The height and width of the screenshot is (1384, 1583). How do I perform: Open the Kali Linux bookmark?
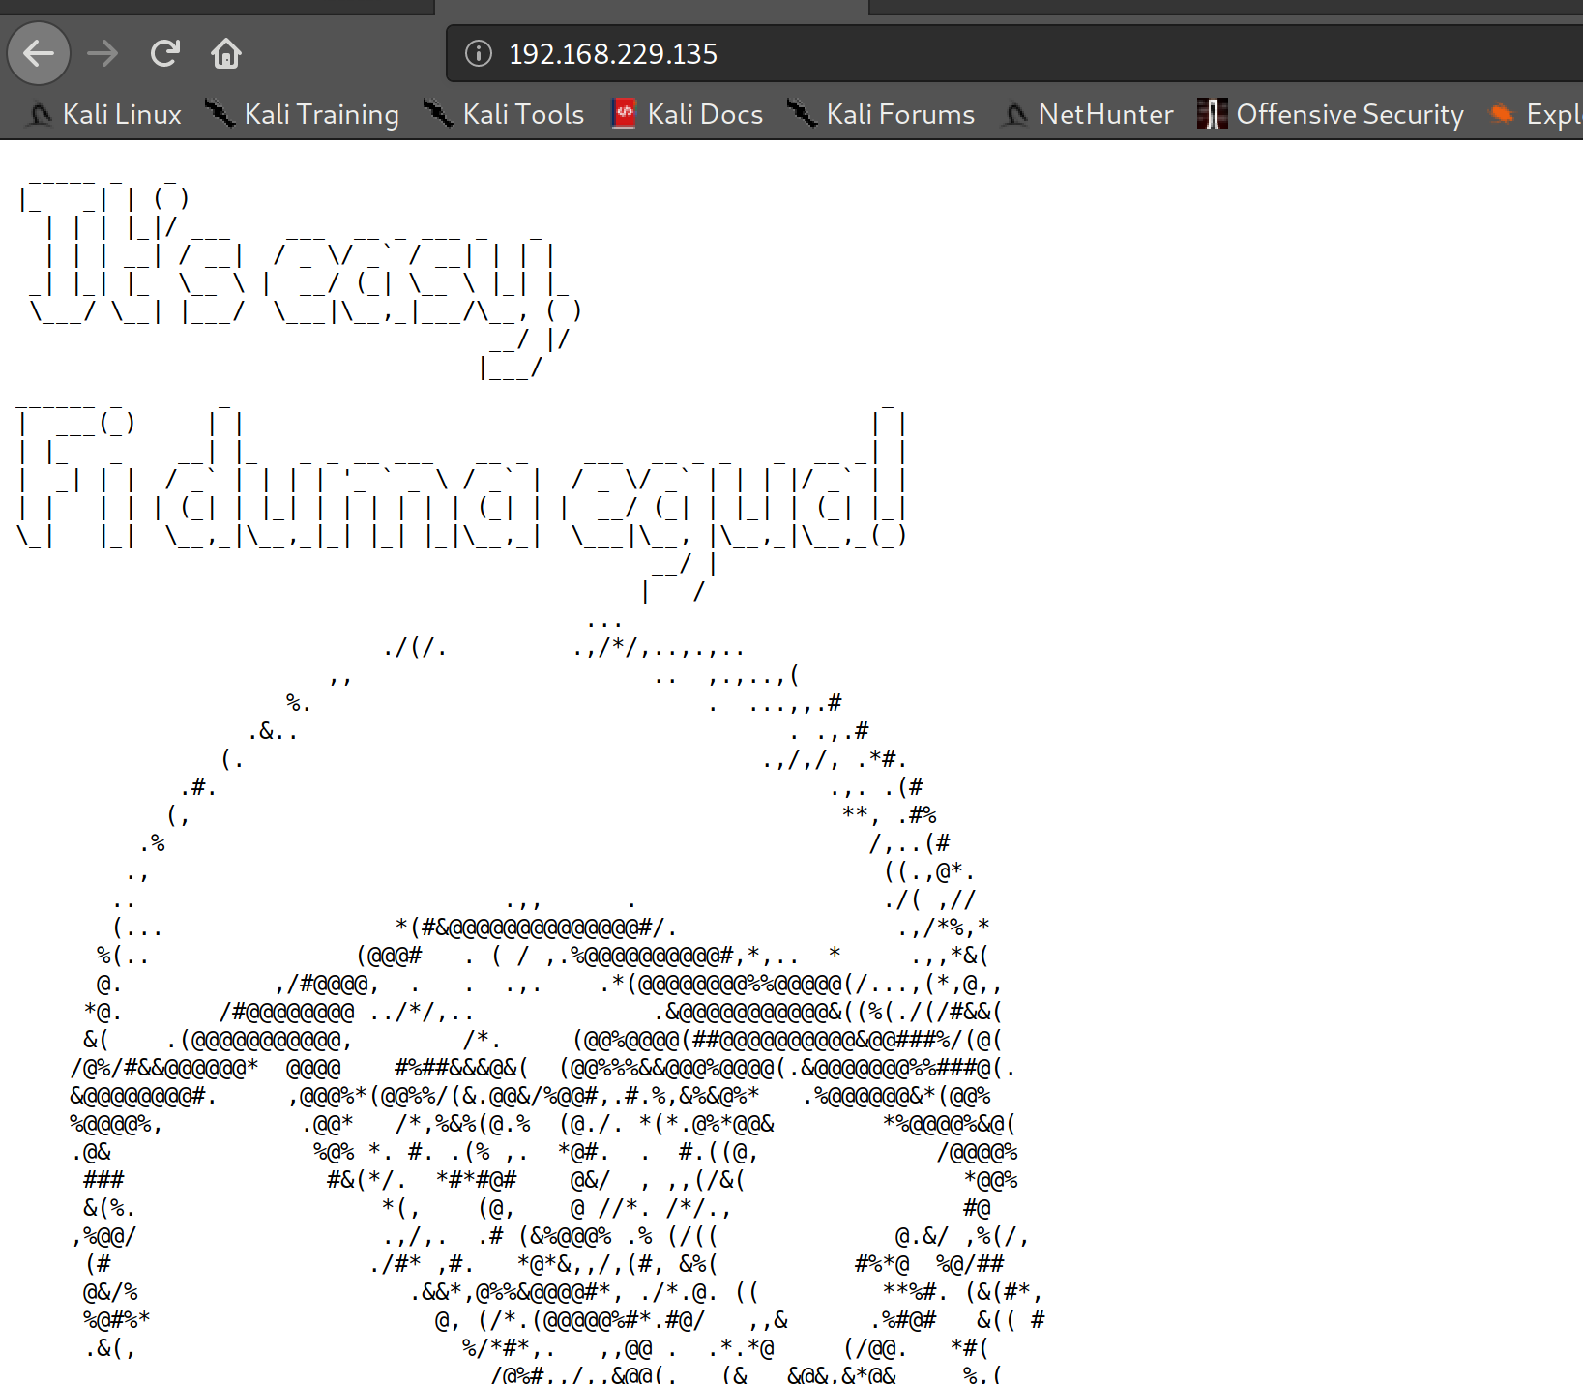click(x=106, y=114)
